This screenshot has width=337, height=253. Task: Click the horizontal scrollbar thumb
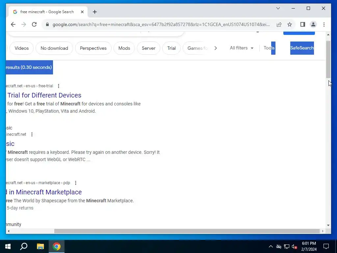(187, 231)
